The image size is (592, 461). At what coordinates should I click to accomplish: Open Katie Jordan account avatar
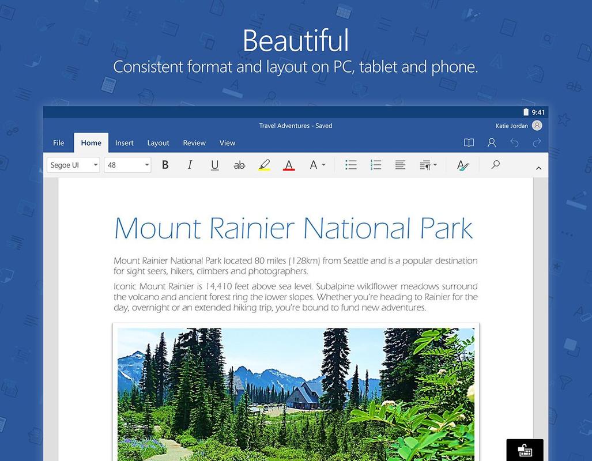point(537,126)
